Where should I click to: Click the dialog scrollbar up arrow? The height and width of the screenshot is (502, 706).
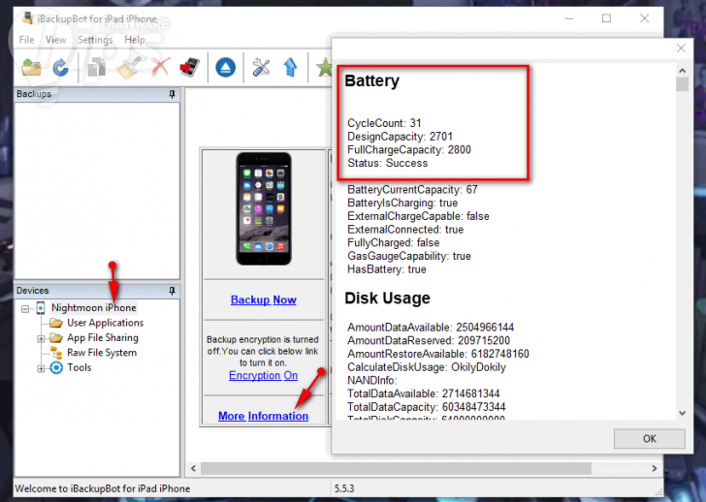point(682,71)
